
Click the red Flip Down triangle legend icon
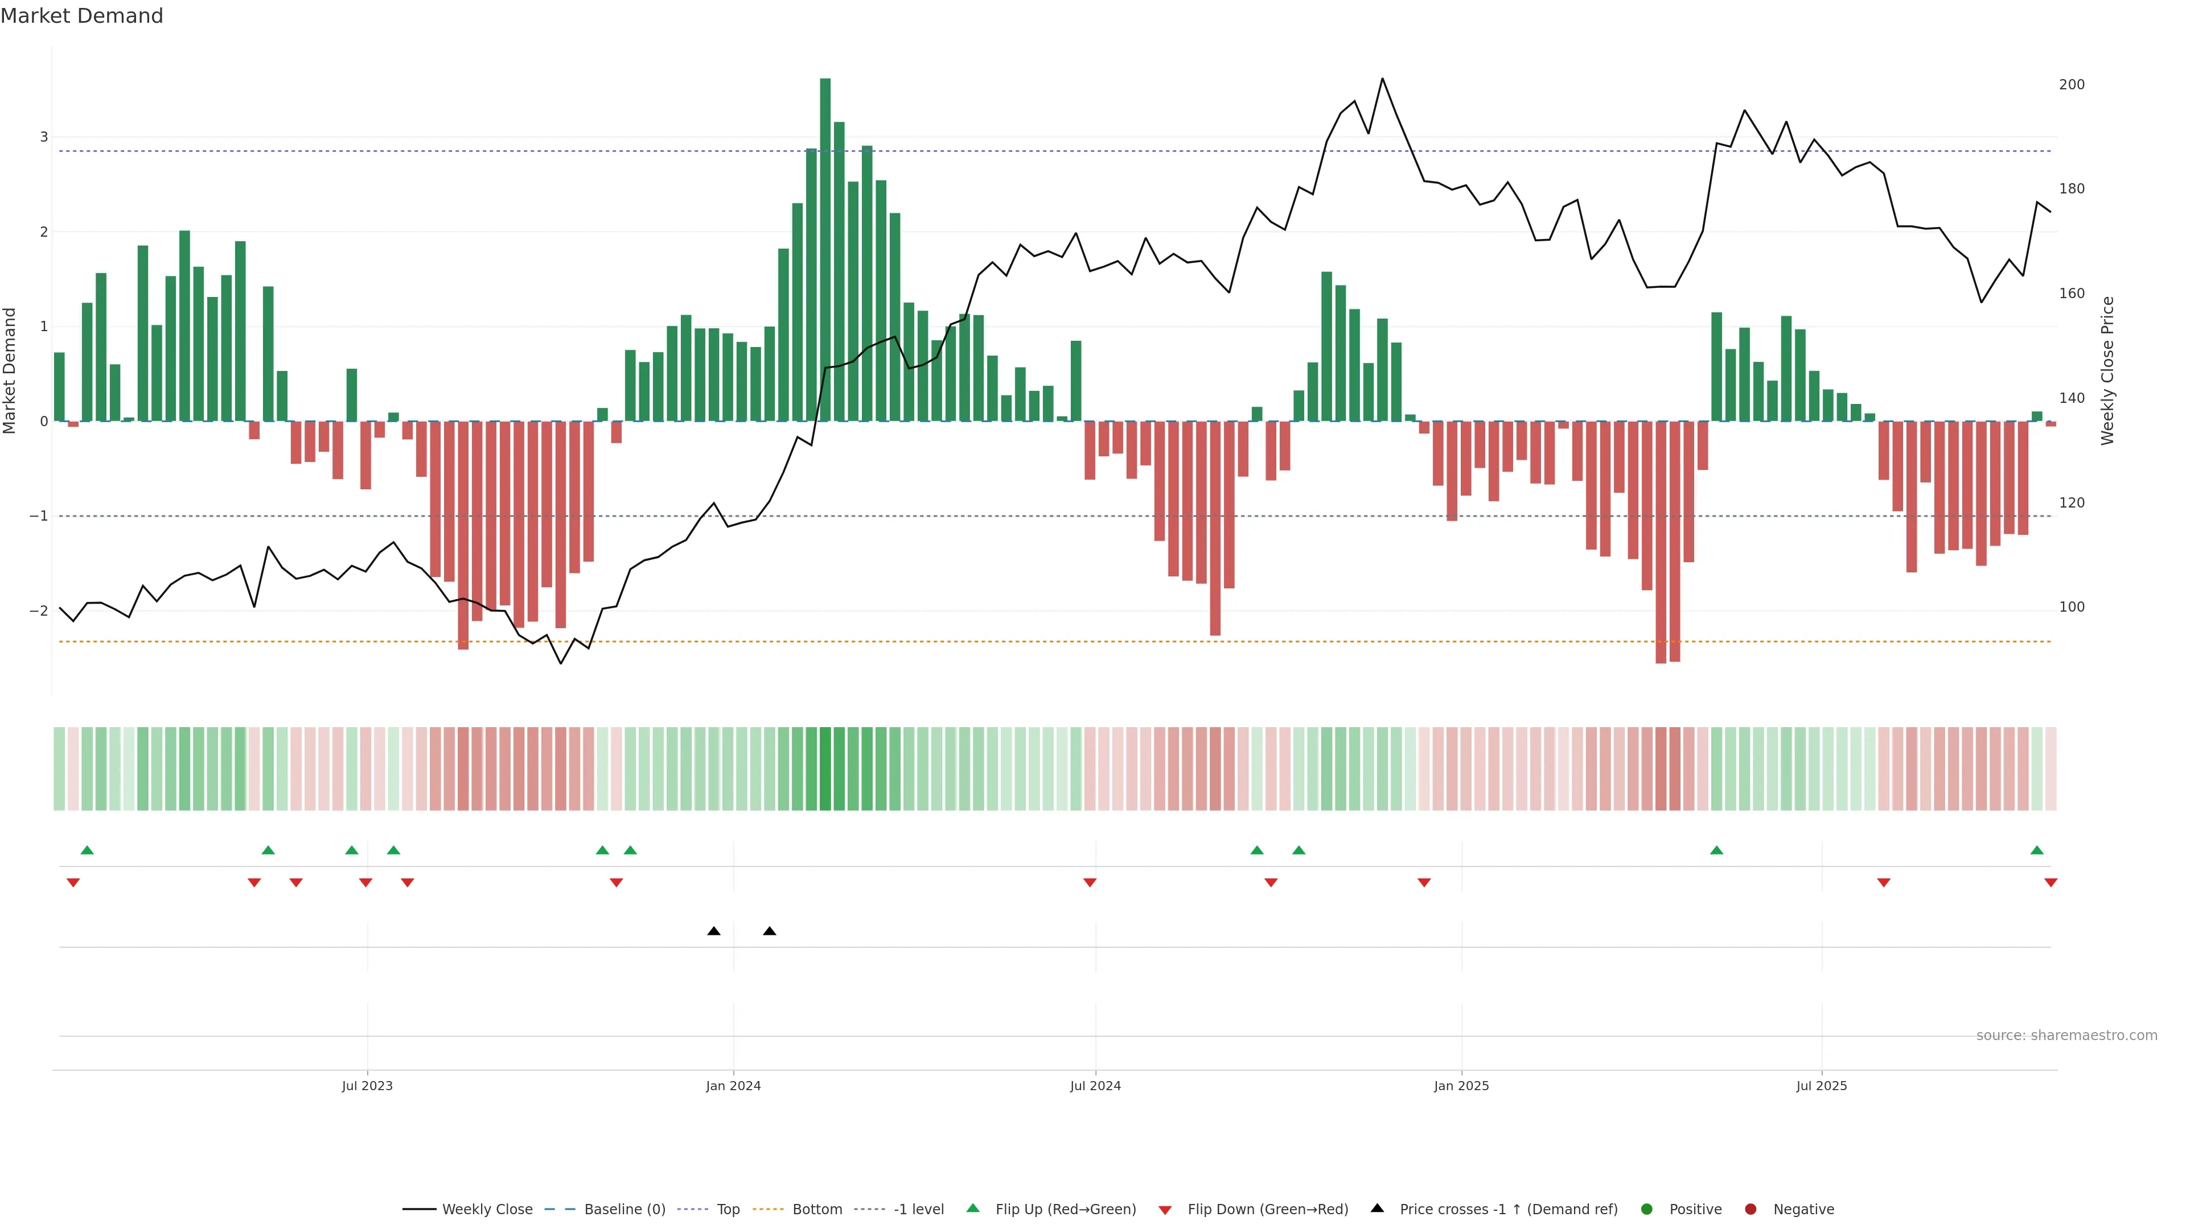[x=1165, y=1210]
